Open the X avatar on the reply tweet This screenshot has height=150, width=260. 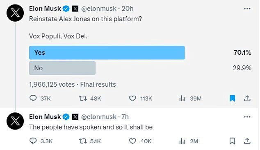(15, 121)
